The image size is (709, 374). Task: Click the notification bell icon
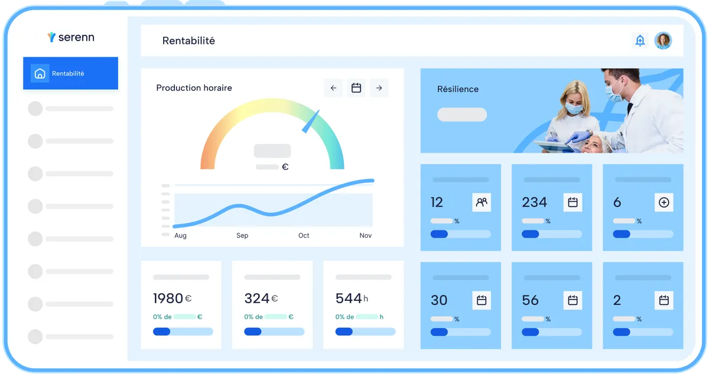[x=640, y=40]
